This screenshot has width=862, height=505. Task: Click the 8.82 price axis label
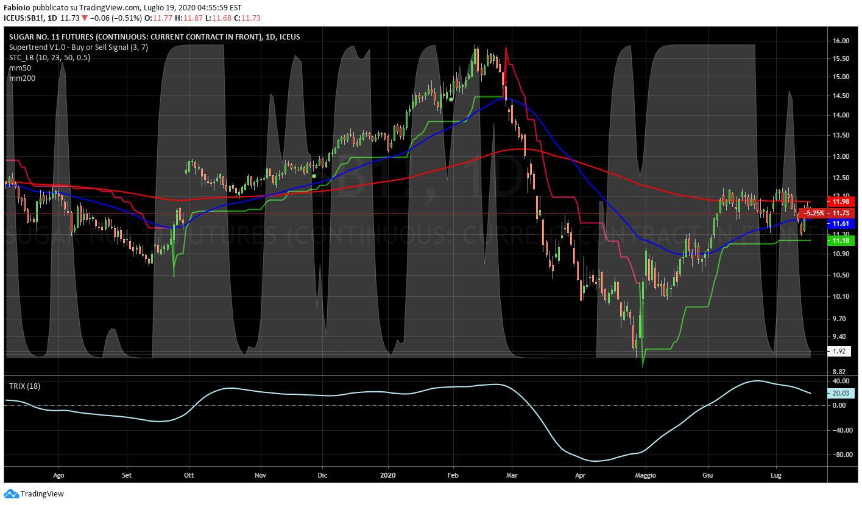(839, 371)
